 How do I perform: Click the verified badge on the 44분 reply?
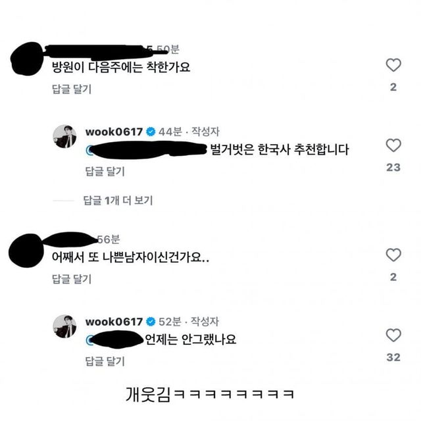(151, 132)
